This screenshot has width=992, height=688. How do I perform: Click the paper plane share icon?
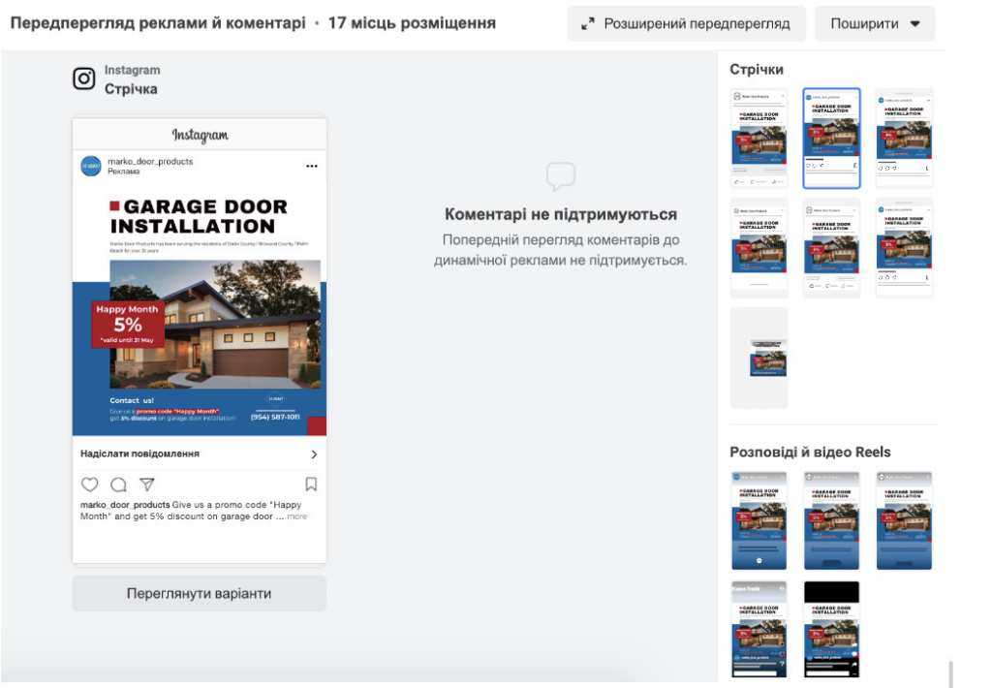[146, 485]
